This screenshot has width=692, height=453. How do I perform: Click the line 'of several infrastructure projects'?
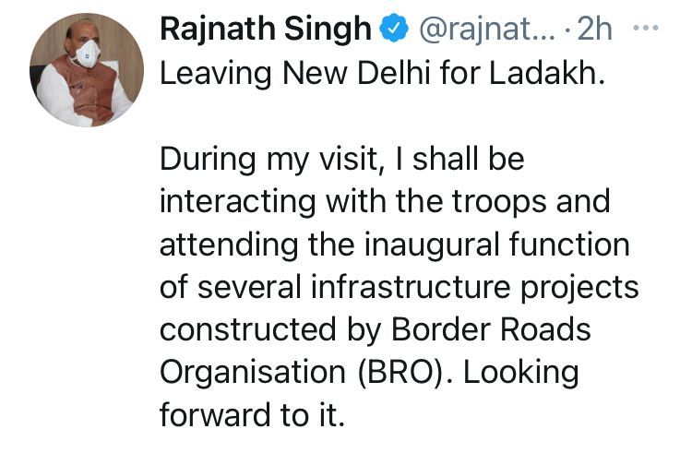coord(399,289)
